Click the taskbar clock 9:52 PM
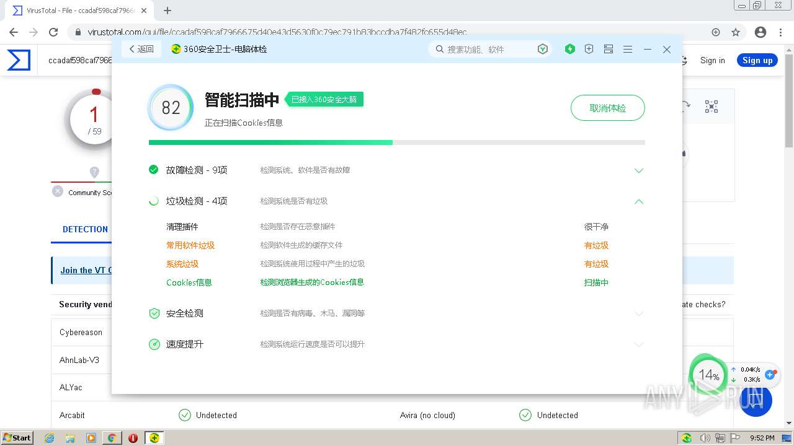Image resolution: width=794 pixels, height=446 pixels. (x=762, y=438)
